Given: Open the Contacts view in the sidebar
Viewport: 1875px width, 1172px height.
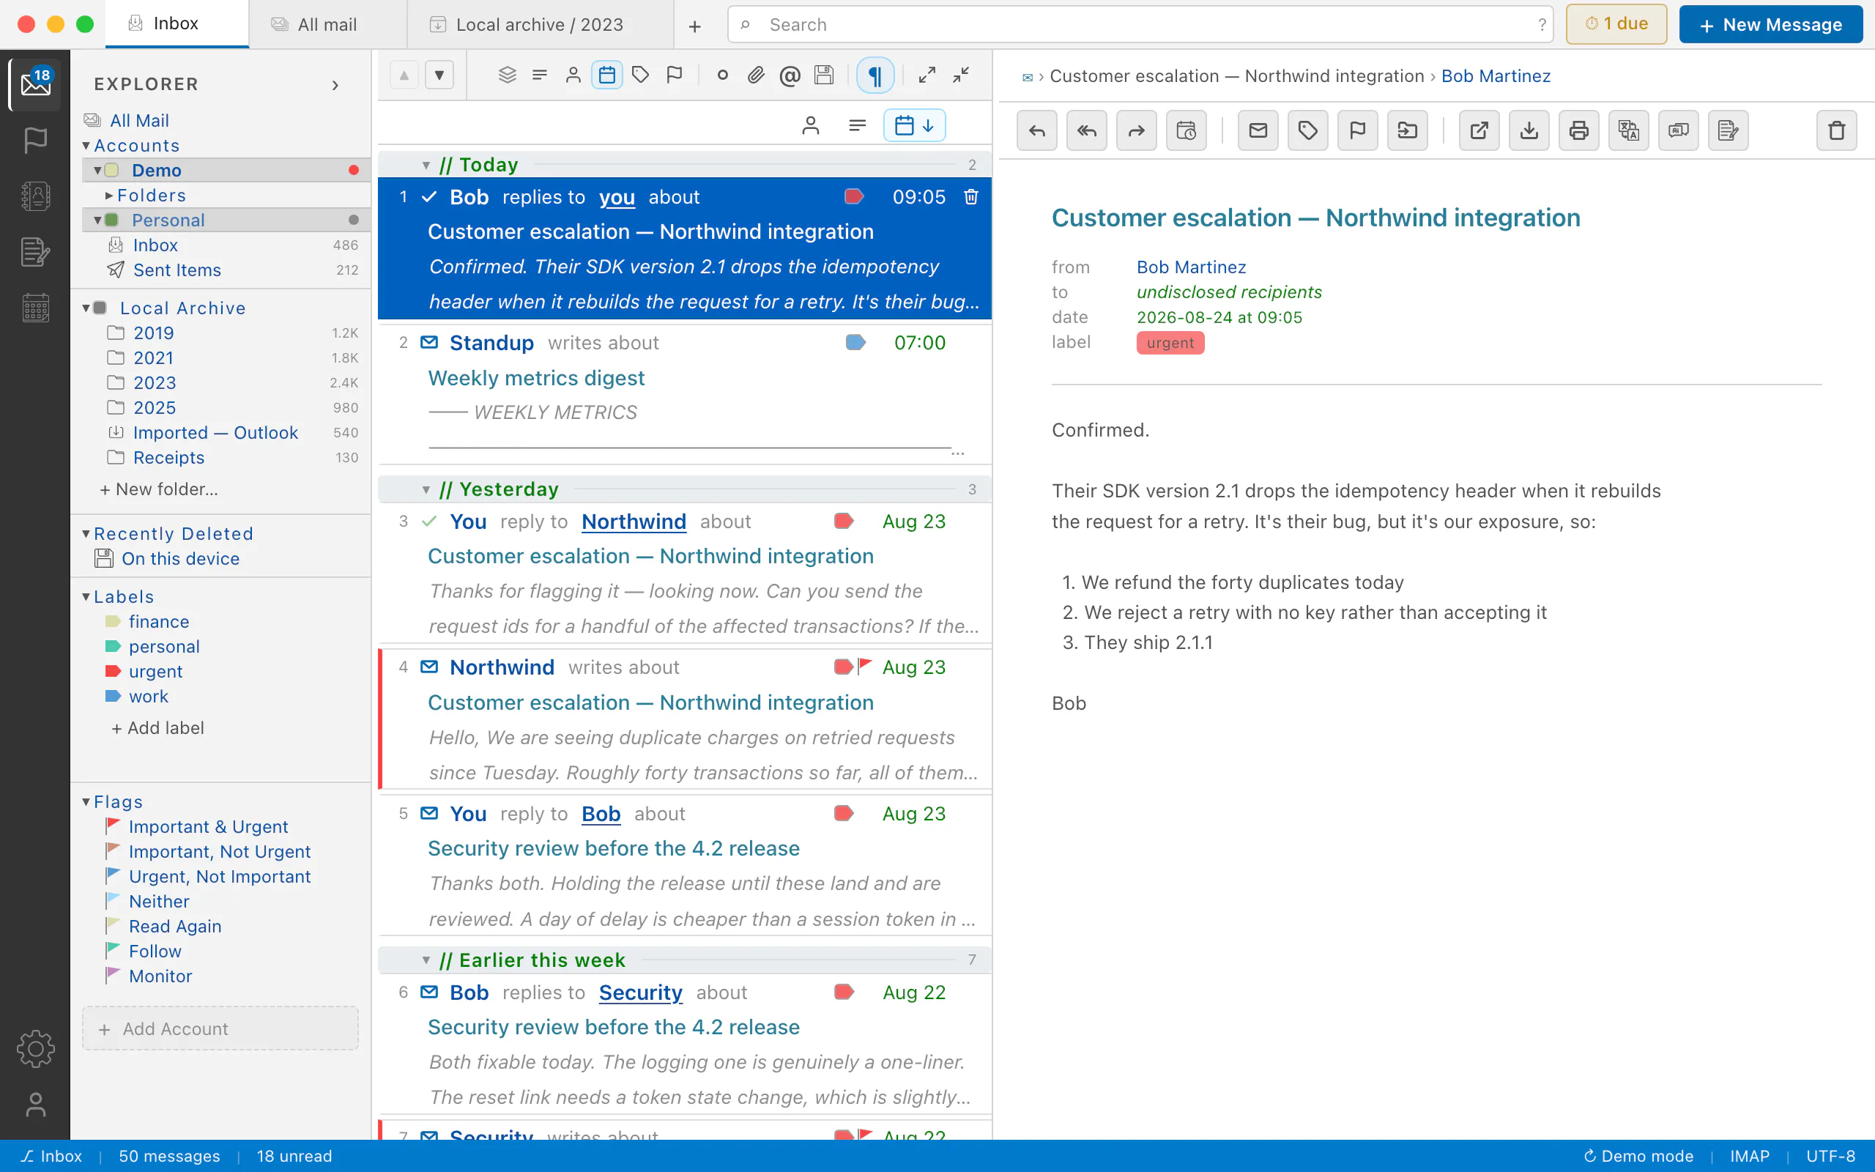Looking at the screenshot, I should point(36,196).
